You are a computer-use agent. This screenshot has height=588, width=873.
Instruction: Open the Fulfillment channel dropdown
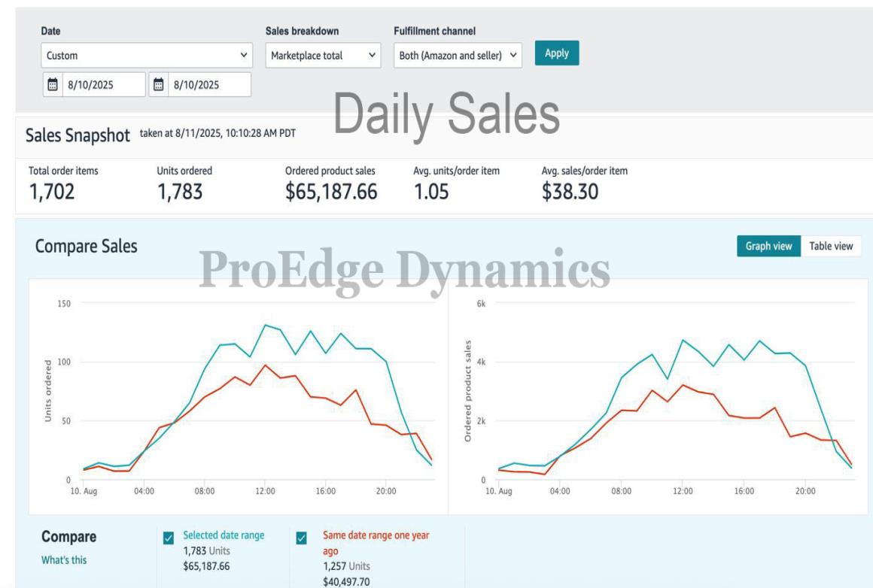[x=458, y=55]
